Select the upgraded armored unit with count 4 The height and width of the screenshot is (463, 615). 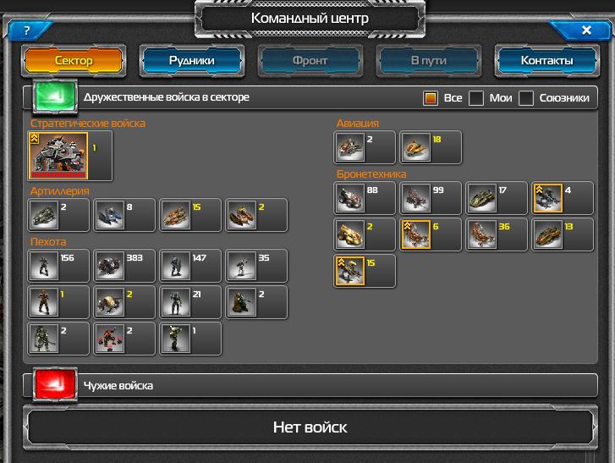point(563,198)
